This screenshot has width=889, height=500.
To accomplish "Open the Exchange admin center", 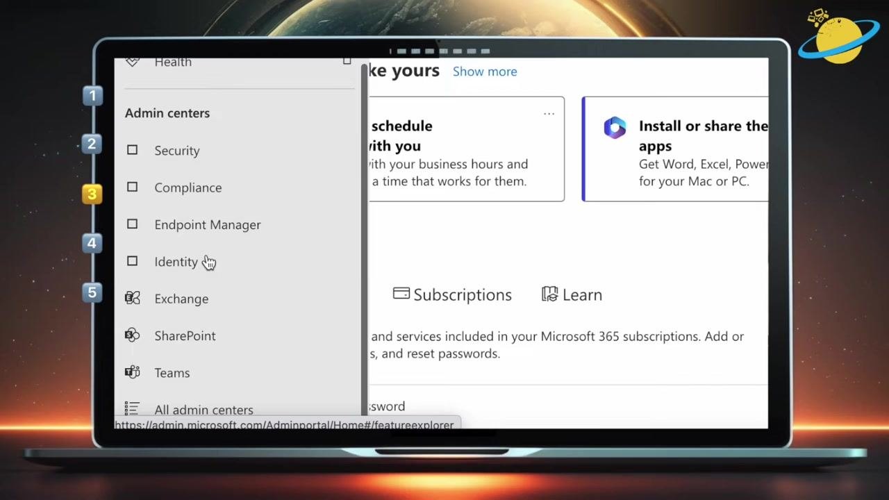I will click(181, 299).
